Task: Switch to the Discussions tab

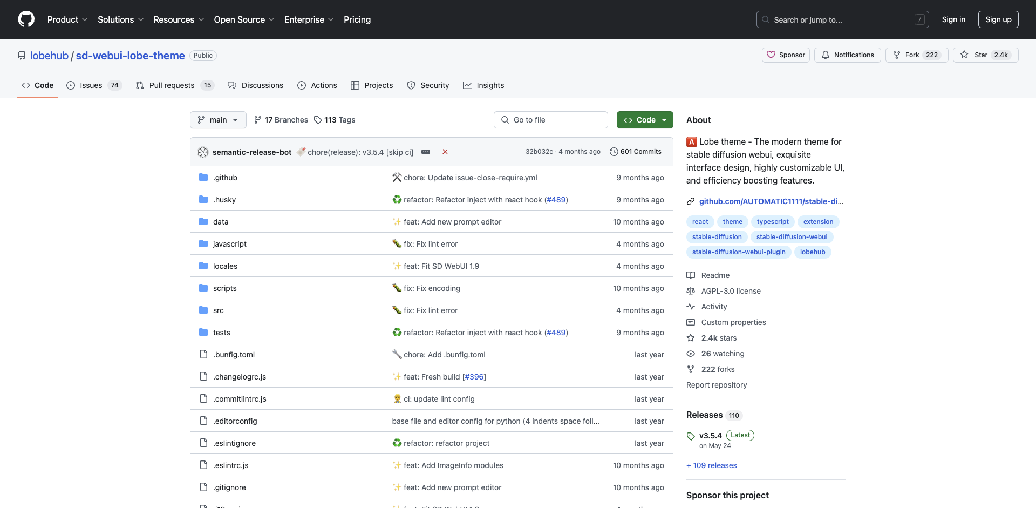Action: click(255, 85)
